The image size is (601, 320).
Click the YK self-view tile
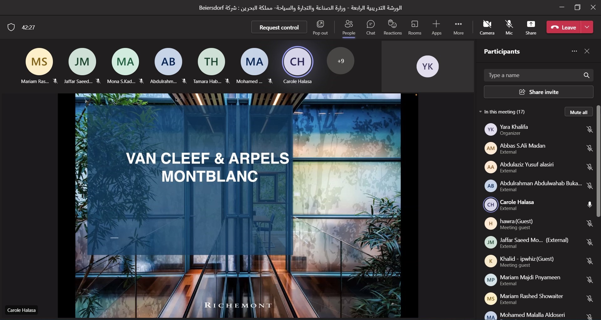pyautogui.click(x=428, y=66)
